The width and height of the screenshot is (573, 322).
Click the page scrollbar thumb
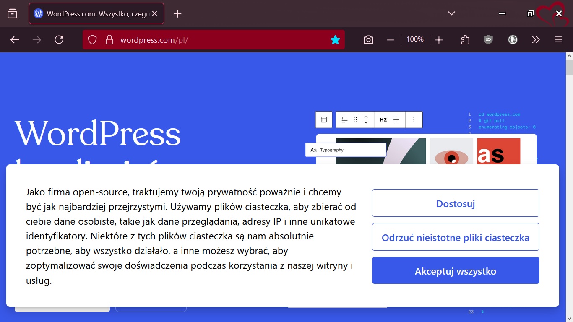pos(570,68)
